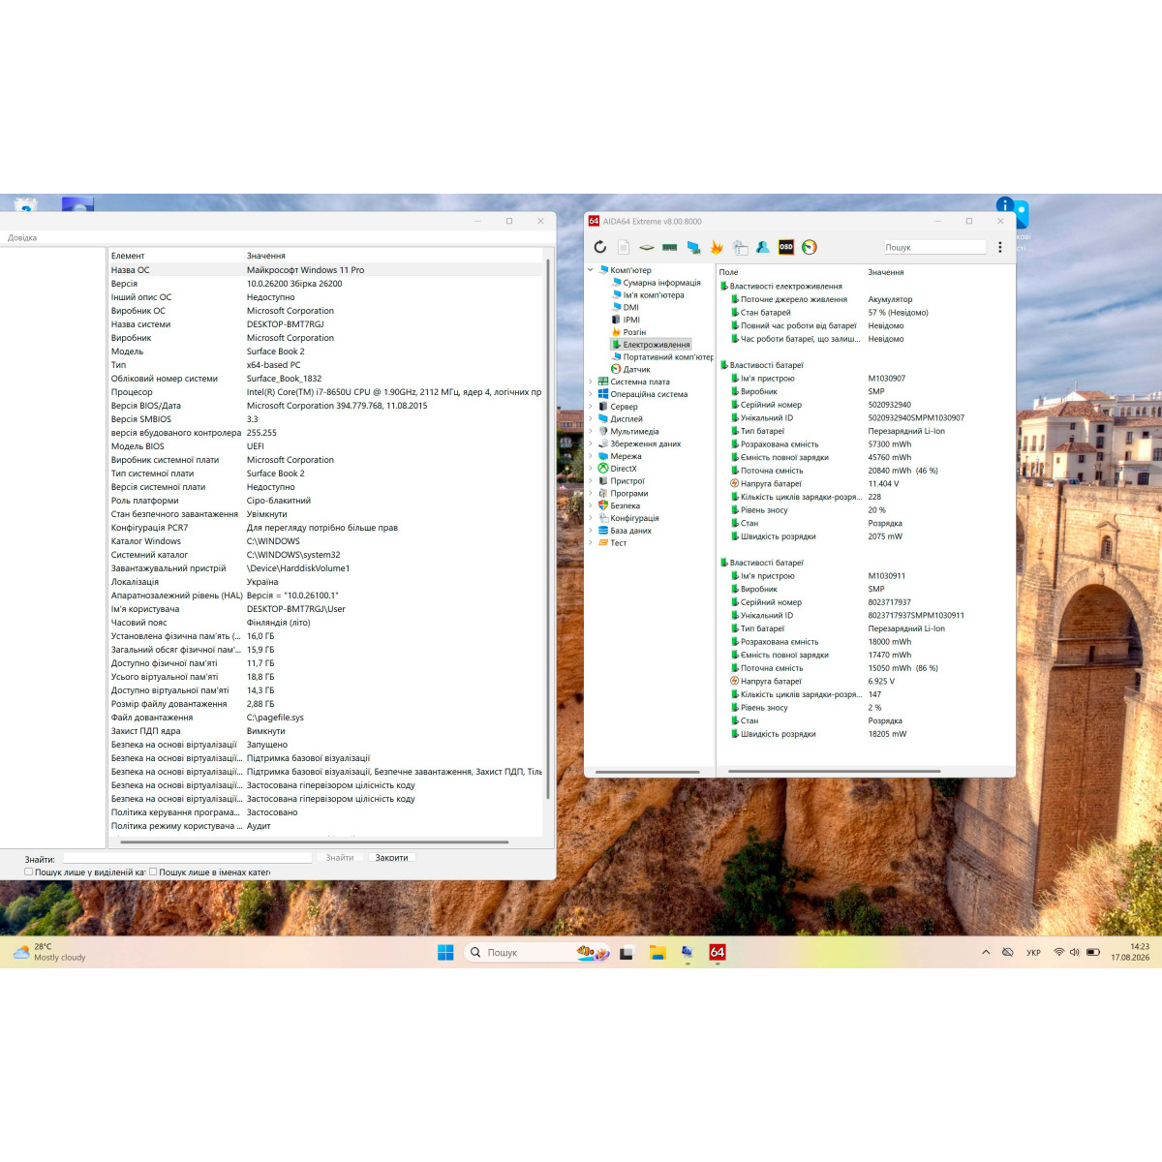This screenshot has height=1162, width=1162.
Task: Click the Закрити button
Action: pos(392,858)
